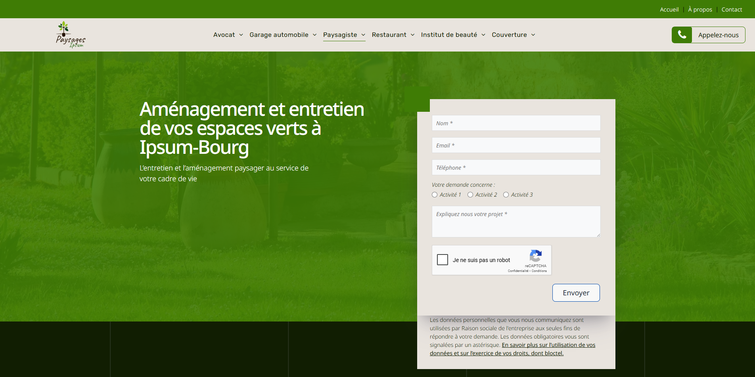Click the Paysages Ipsum logo
Viewport: 755px width, 377px height.
pos(70,35)
